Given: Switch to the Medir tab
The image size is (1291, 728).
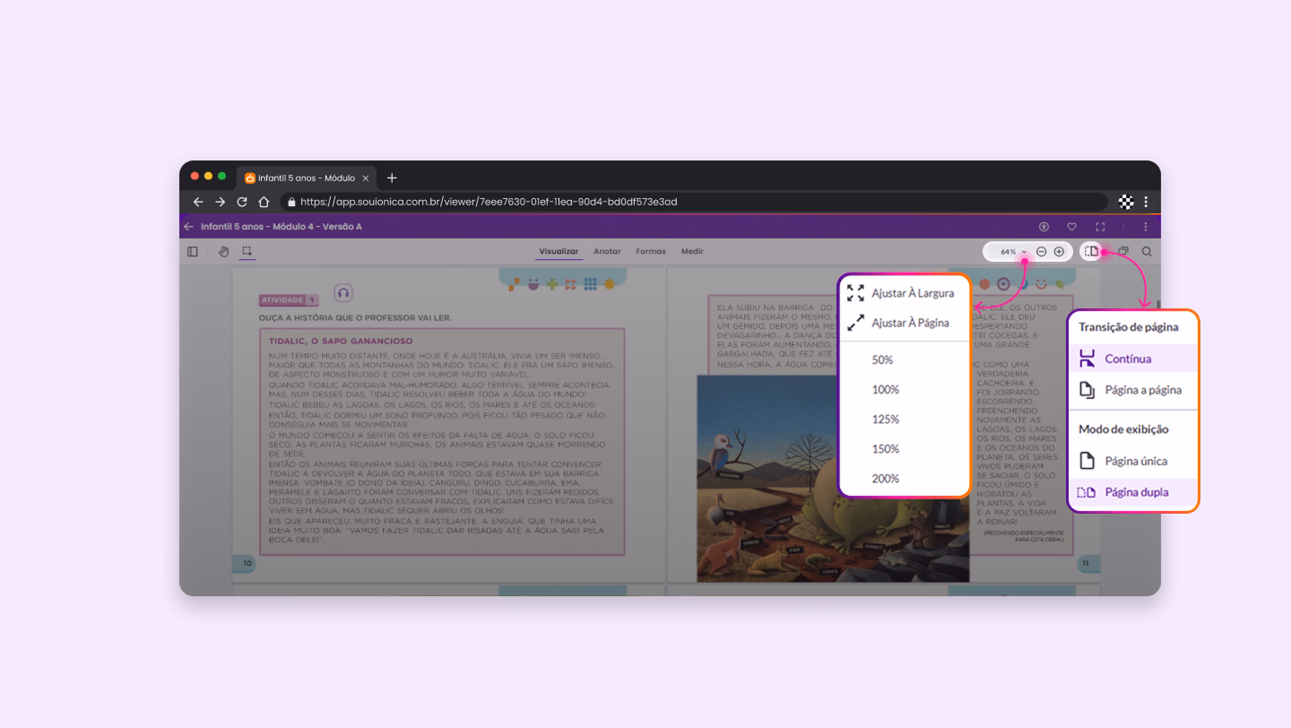Looking at the screenshot, I should [692, 251].
